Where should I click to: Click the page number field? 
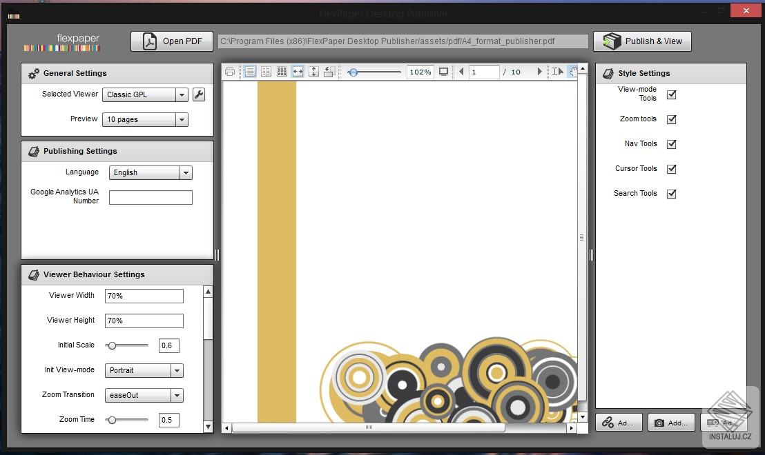484,72
